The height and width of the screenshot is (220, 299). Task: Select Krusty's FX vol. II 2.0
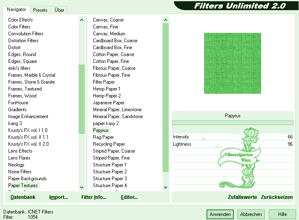[29, 144]
